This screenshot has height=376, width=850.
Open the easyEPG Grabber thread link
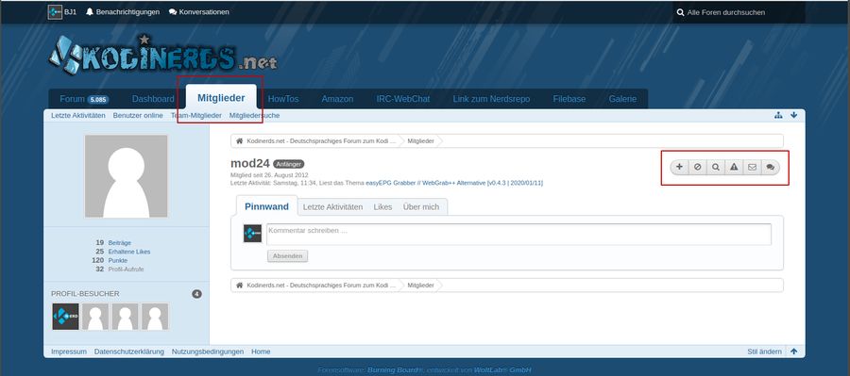point(454,183)
